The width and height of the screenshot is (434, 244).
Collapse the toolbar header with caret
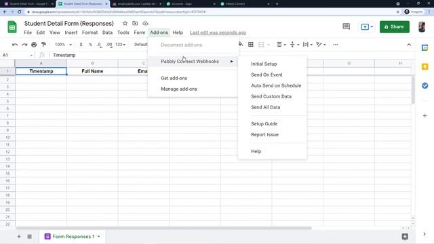coord(409,45)
